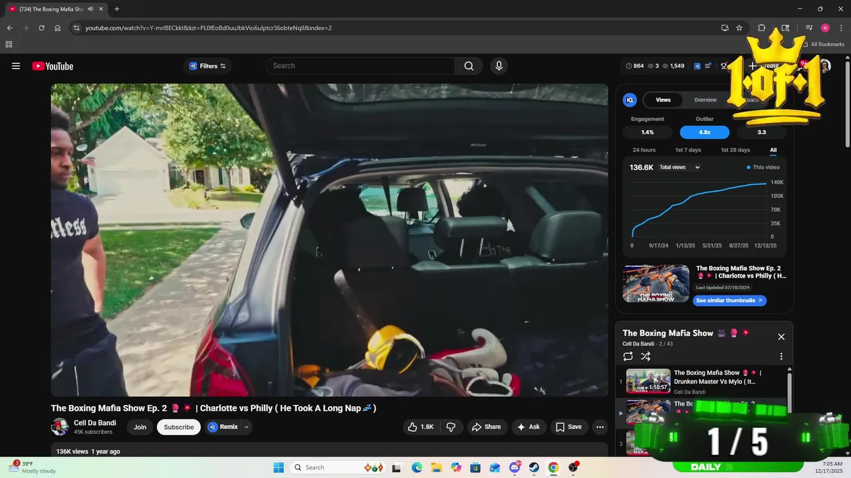Subscribe to Cell Da Bandi
Viewport: 851px width, 478px height.
[179, 427]
